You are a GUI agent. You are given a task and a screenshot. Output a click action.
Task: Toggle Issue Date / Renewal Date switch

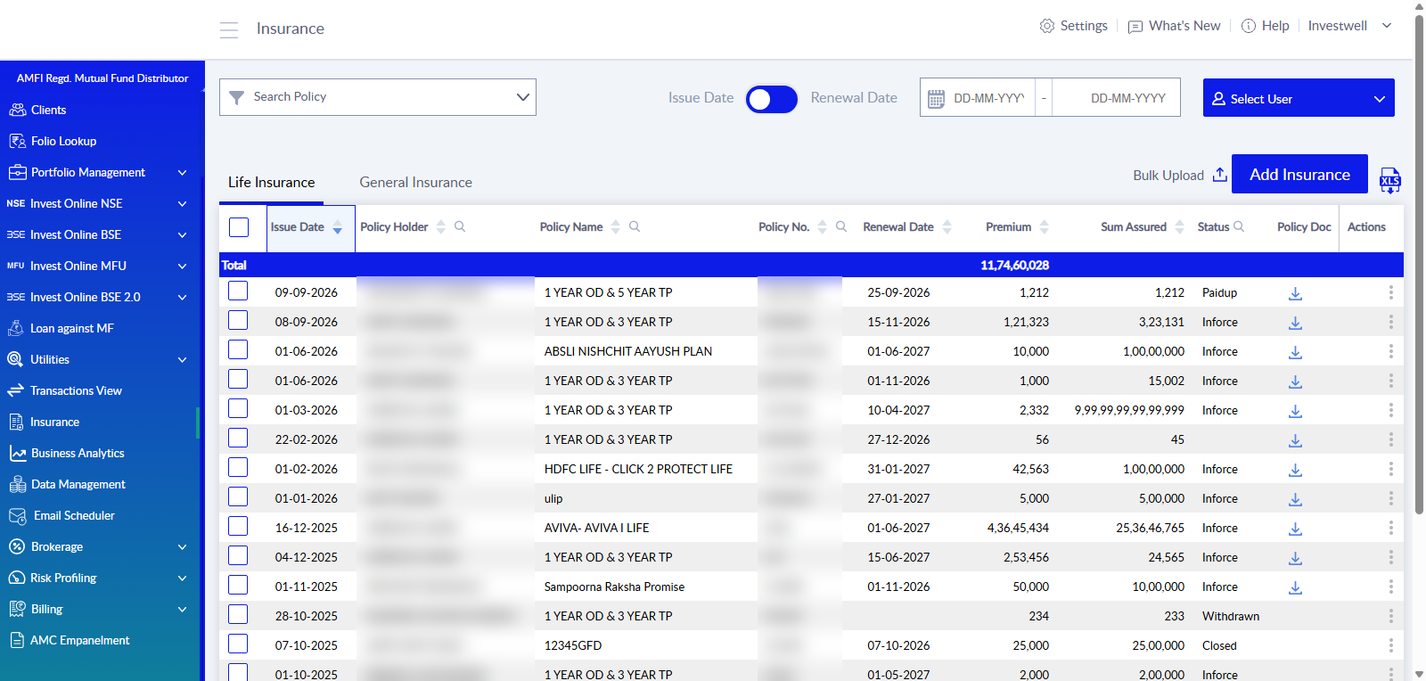pos(772,99)
